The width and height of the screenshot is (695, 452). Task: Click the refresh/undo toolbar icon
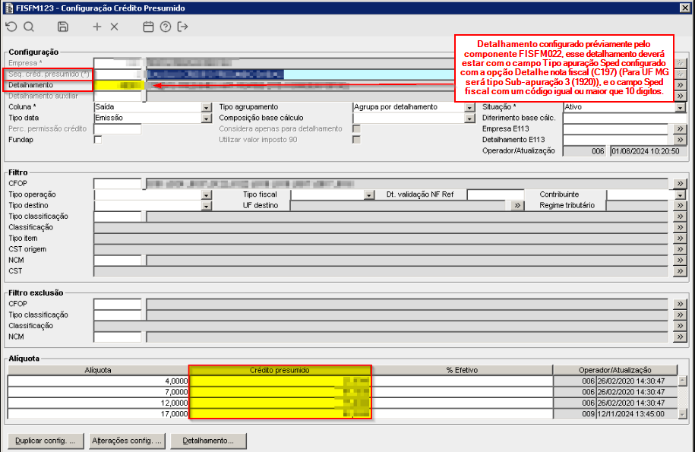coord(11,27)
